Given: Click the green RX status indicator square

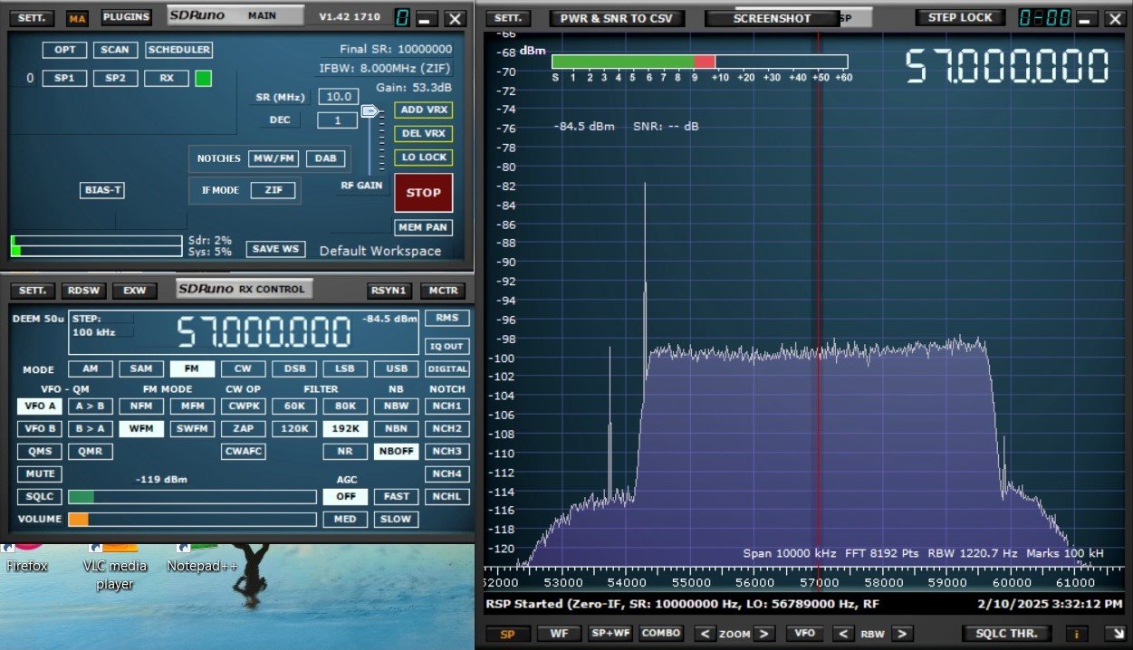Looking at the screenshot, I should point(203,78).
